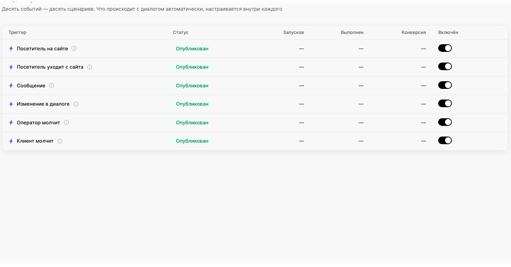Screen dimensions: 511x267
Task: Open the «Сообщение» trigger scenario
Action: (x=31, y=86)
